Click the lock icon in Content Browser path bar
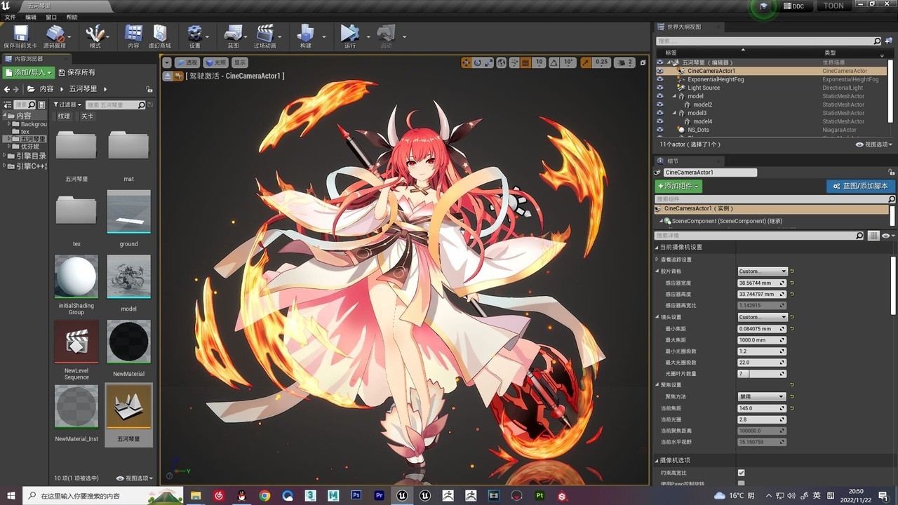The height and width of the screenshot is (505, 898). coord(149,89)
